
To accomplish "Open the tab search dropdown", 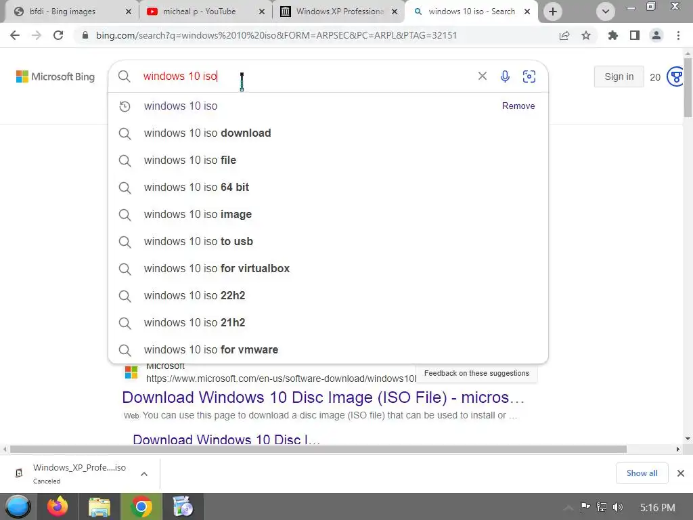I will [x=606, y=12].
